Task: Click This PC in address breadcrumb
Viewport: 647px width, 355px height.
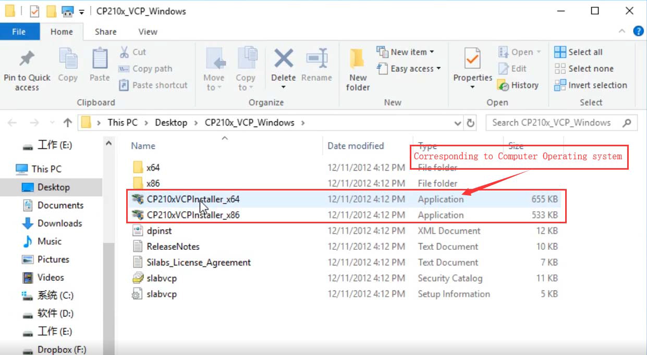Action: (x=123, y=123)
